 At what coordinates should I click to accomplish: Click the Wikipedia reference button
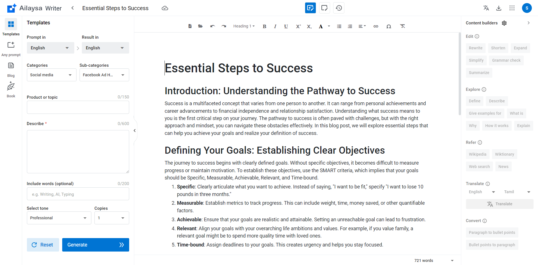tap(477, 154)
